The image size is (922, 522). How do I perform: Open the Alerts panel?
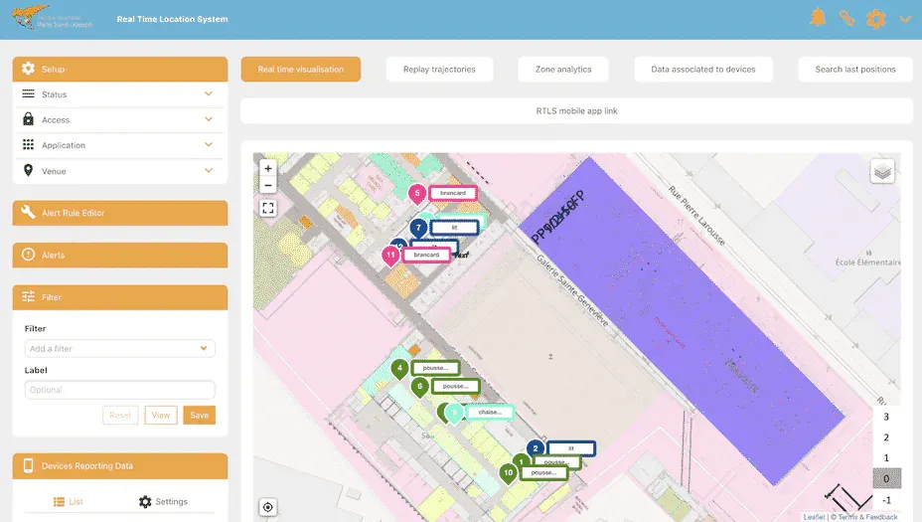coord(120,255)
